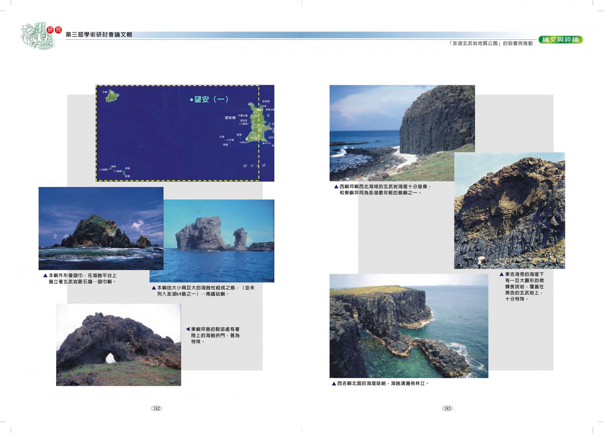Click the 南鐵砧嶼 caption text
This screenshot has height=433, width=604.
click(205, 291)
